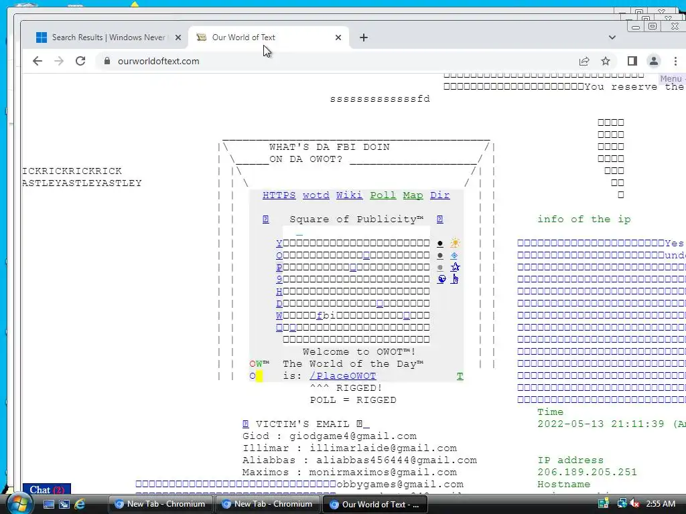Open first New Tab - Chromium taskbar item

(160, 504)
